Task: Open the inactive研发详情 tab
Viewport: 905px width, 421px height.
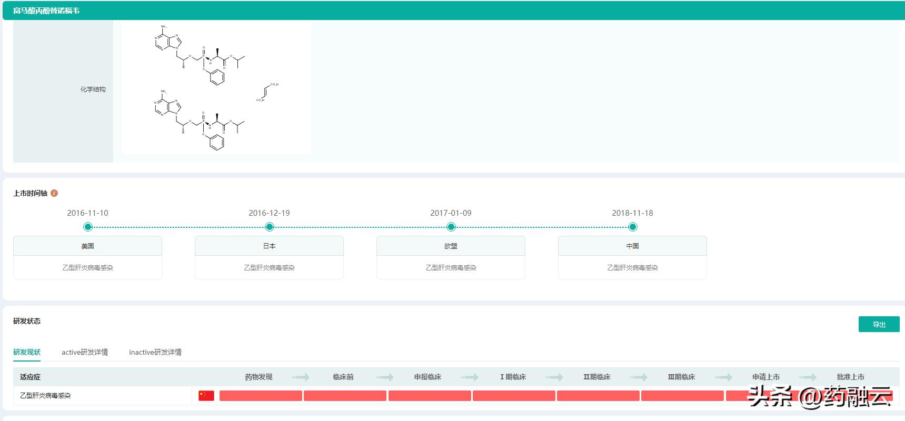Action: (155, 352)
